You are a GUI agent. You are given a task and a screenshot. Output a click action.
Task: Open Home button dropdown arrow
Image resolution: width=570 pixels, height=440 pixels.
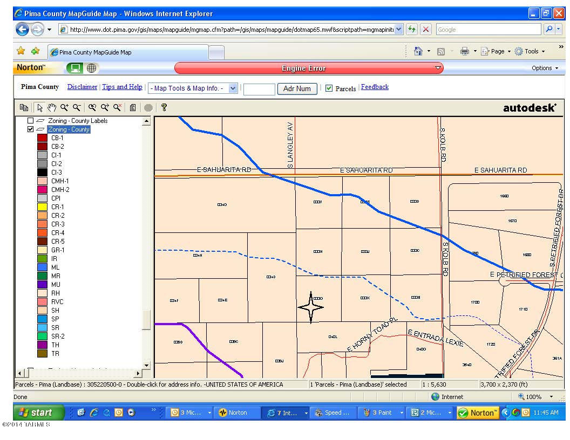[x=429, y=51]
